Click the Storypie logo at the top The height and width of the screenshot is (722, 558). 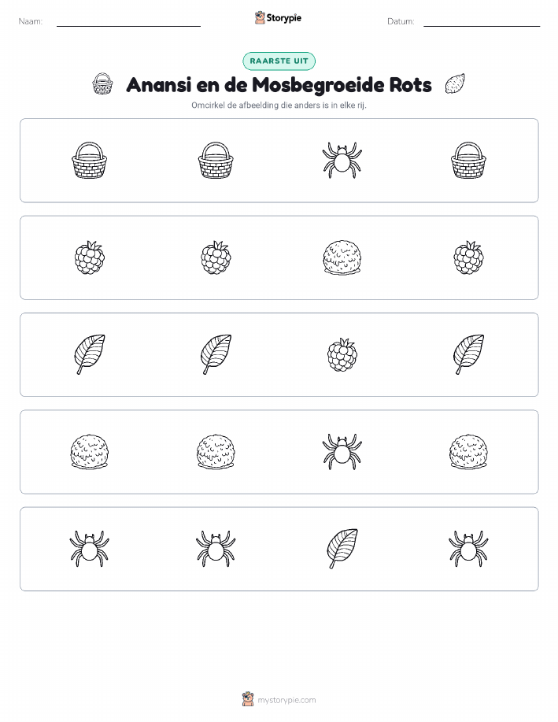[278, 18]
